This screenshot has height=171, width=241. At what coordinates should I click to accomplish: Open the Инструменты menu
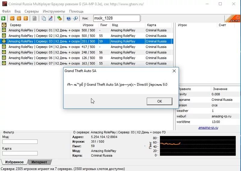(54, 11)
